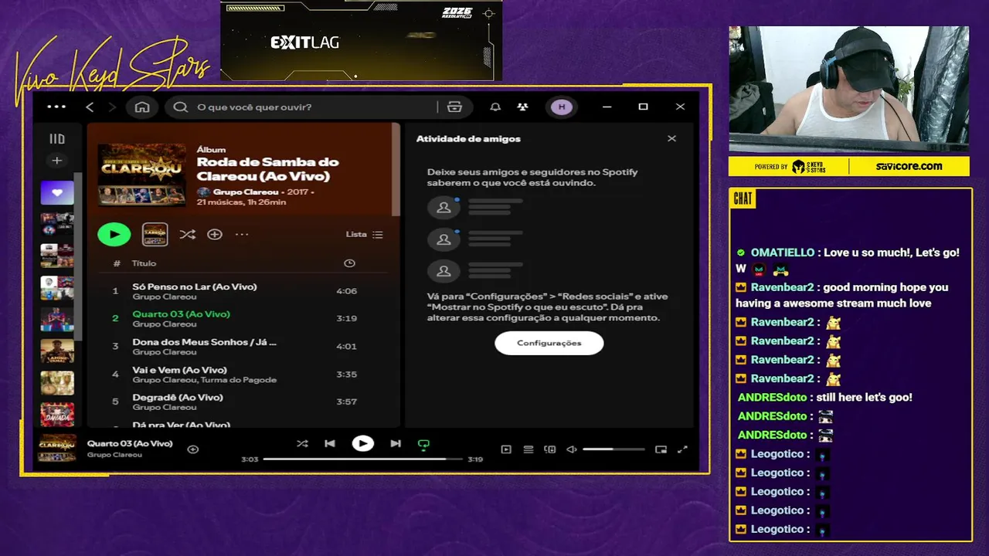Viewport: 989px width, 556px height.
Task: Click the 'Configurações' button
Action: tap(549, 343)
